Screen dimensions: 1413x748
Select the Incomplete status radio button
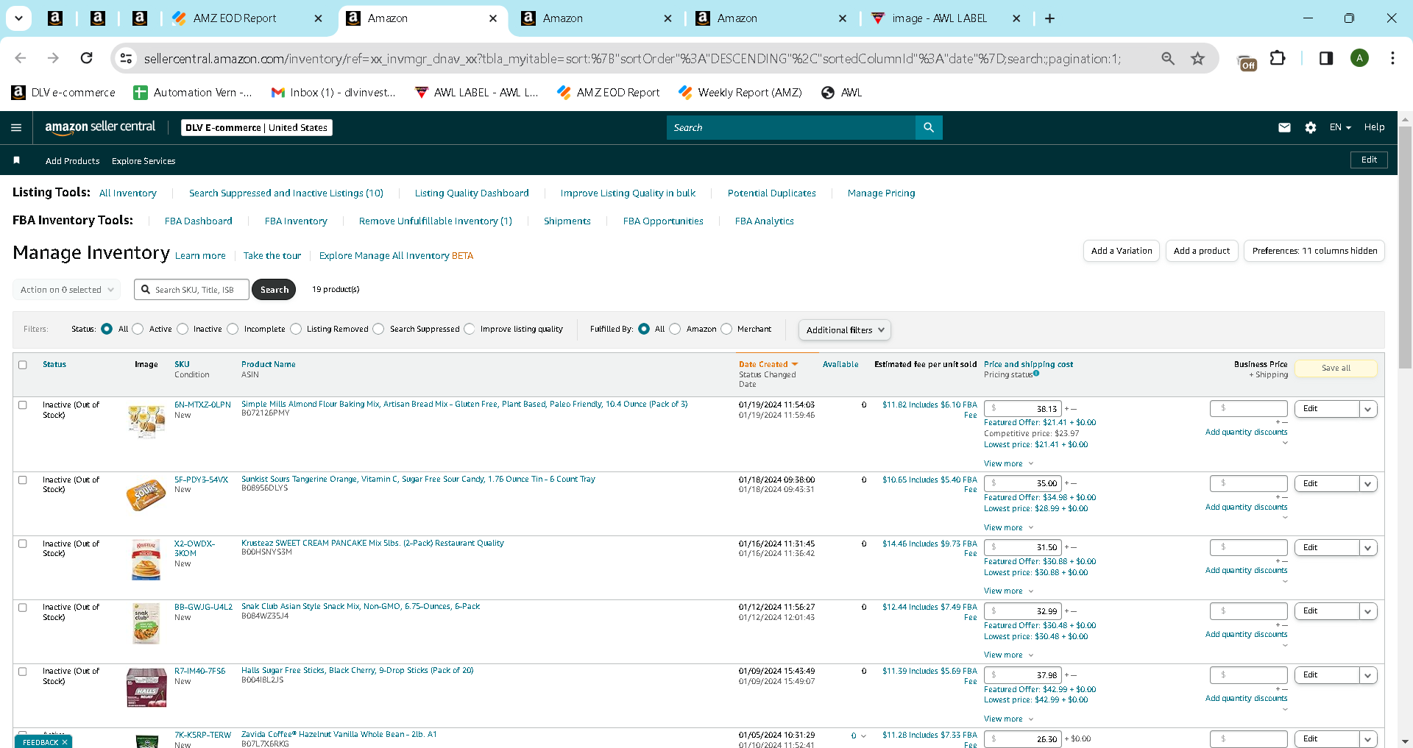233,329
